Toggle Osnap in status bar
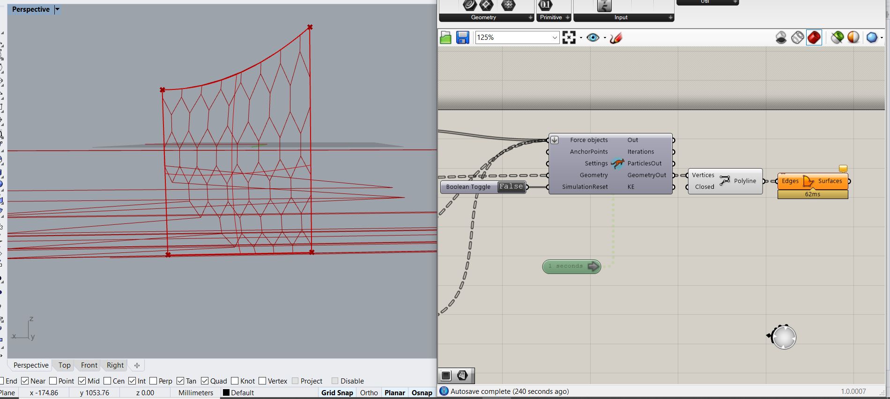Screen dimensions: 890x399 pyautogui.click(x=422, y=393)
